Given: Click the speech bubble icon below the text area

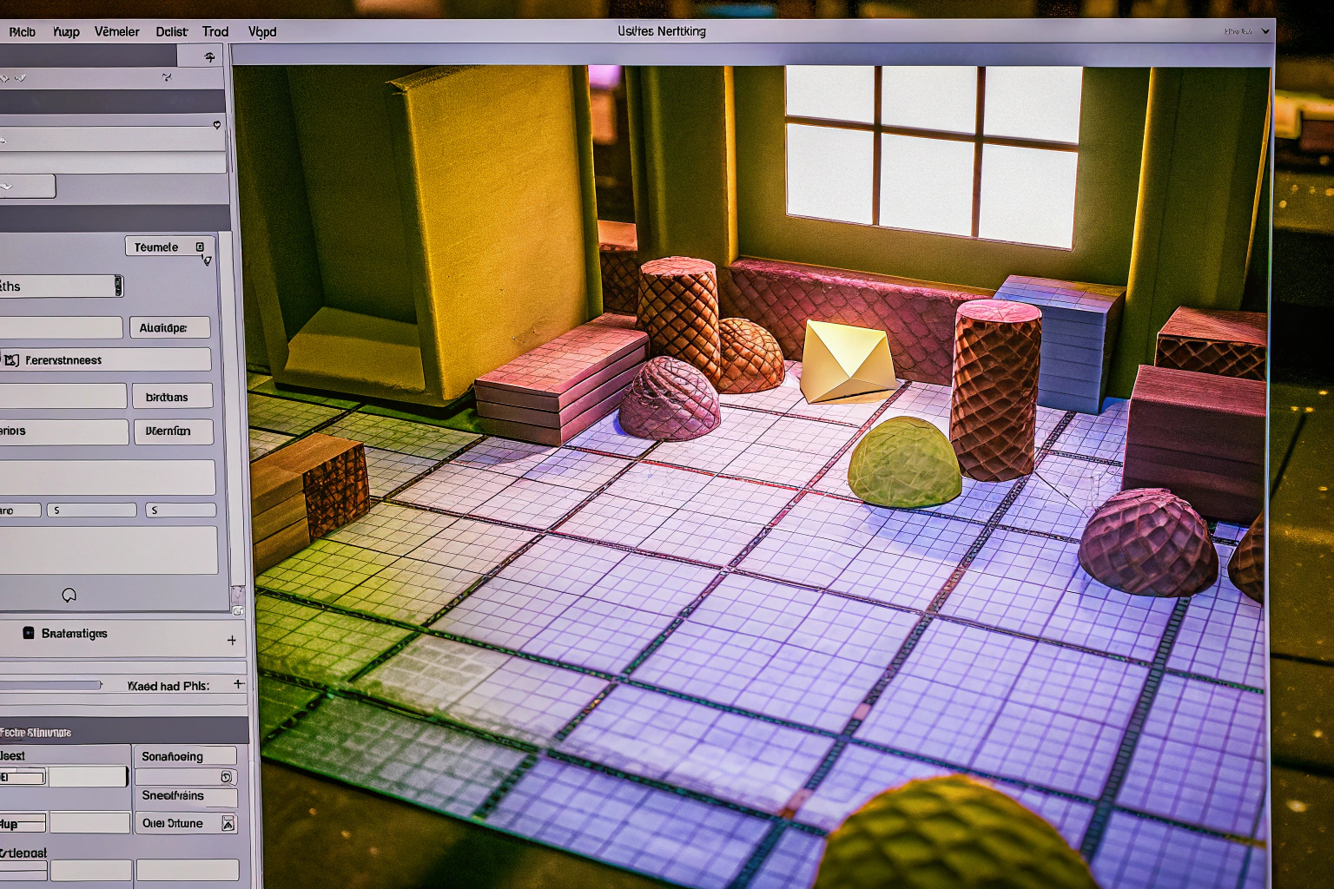Looking at the screenshot, I should coord(69,596).
